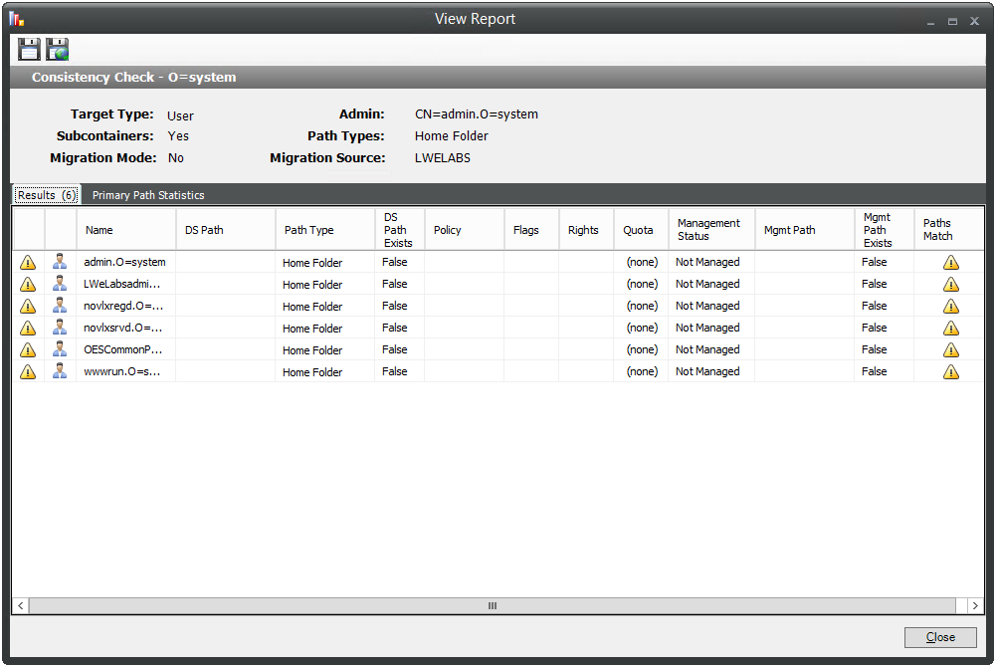Image resolution: width=997 pixels, height=667 pixels.
Task: Maximize the View Report window
Action: 952,22
